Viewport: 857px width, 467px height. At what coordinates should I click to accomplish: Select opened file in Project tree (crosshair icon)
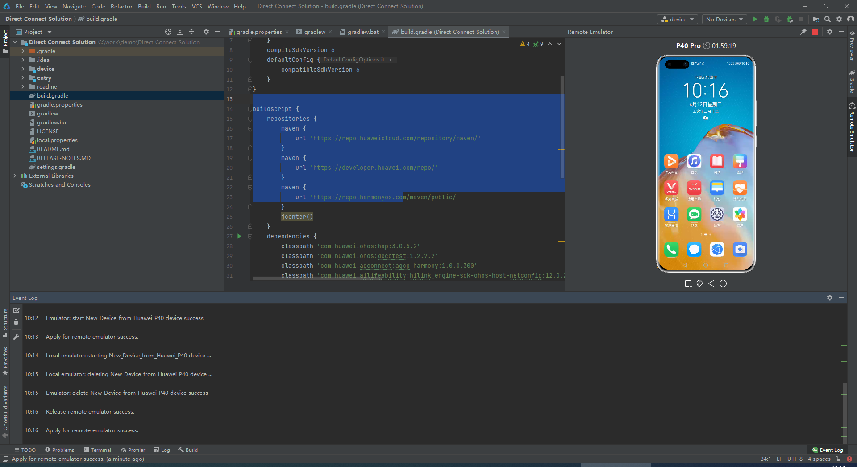(x=168, y=32)
